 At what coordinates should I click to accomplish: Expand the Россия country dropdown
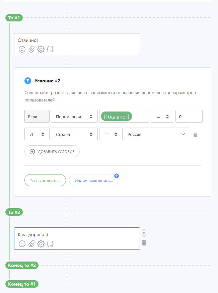pyautogui.click(x=157, y=134)
